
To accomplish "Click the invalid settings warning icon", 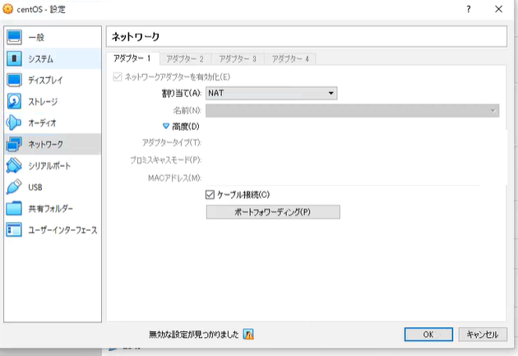I will (248, 335).
